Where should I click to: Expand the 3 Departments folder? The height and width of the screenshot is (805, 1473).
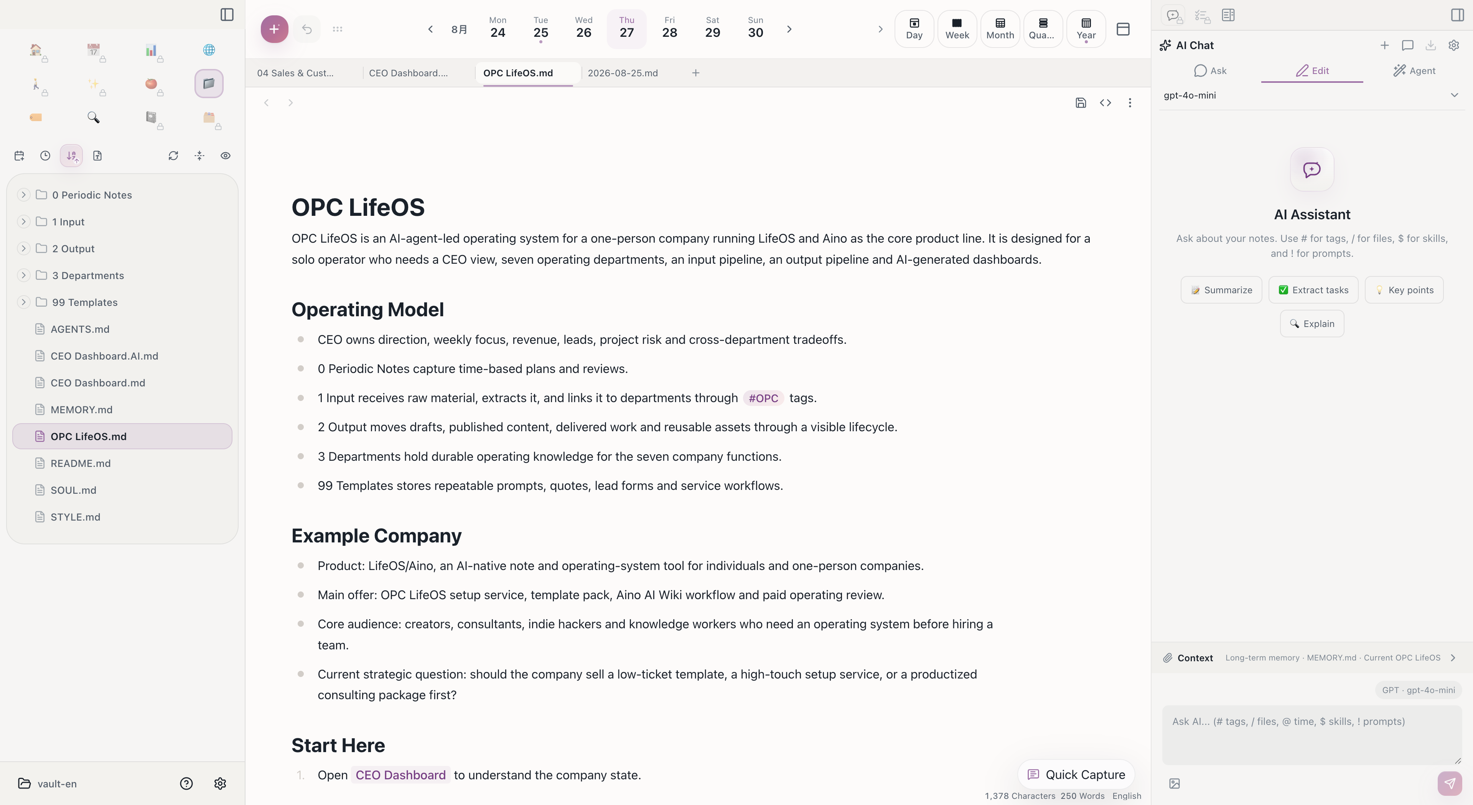click(23, 275)
